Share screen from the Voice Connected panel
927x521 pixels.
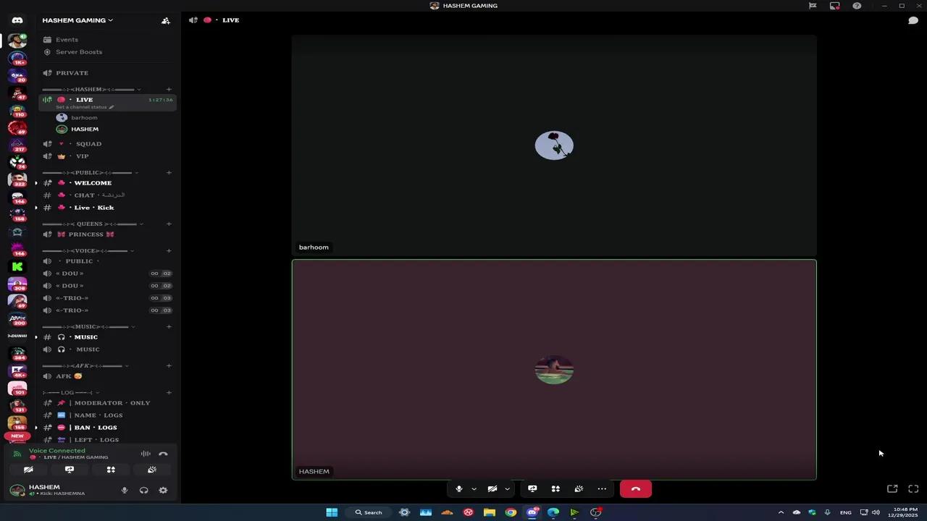coord(70,470)
